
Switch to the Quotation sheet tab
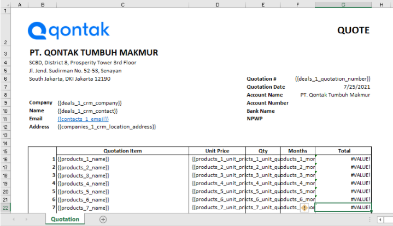click(65, 219)
